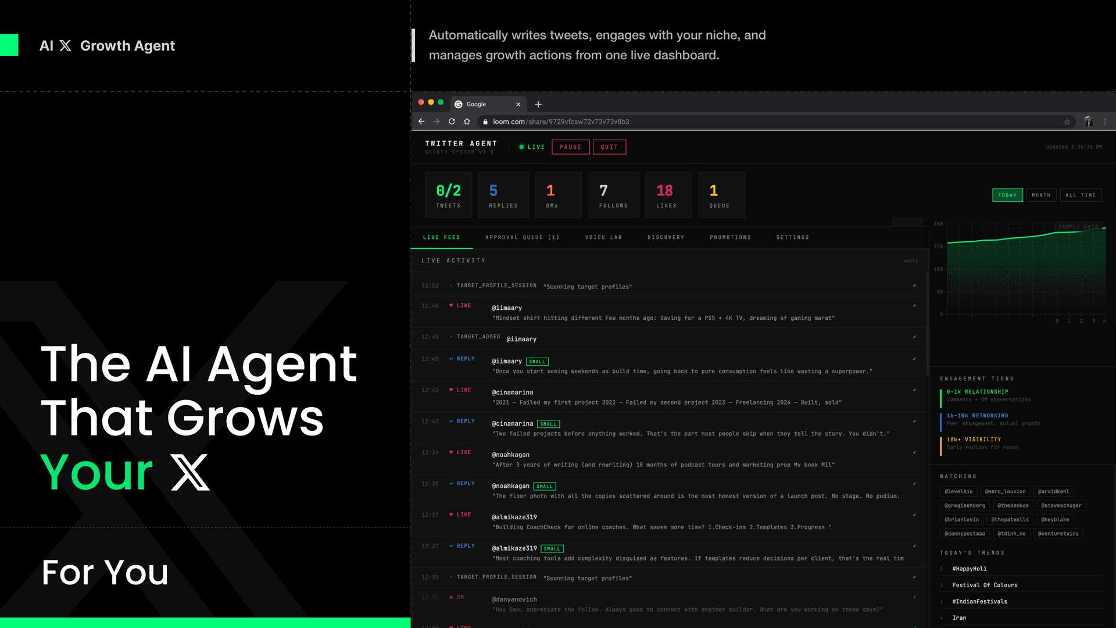
Task: Select the MONTH time range
Action: pos(1041,195)
